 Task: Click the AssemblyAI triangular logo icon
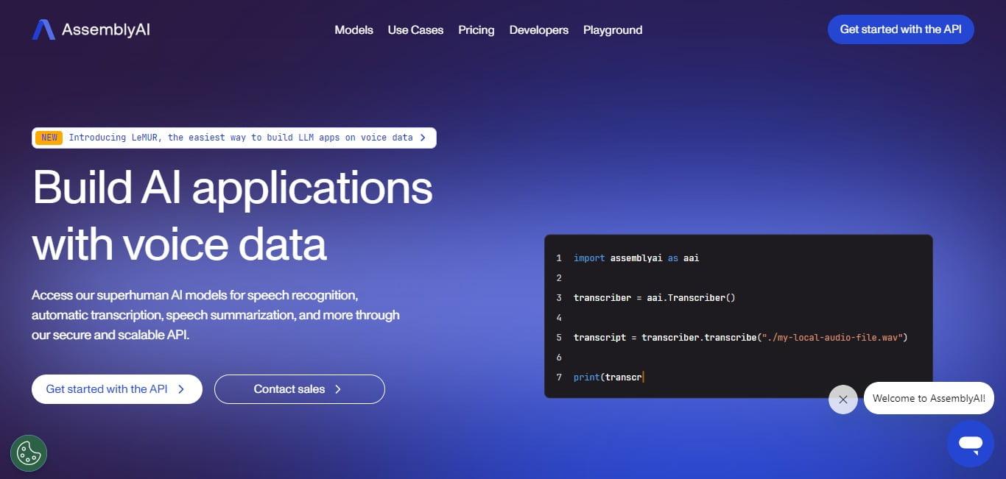pyautogui.click(x=43, y=30)
